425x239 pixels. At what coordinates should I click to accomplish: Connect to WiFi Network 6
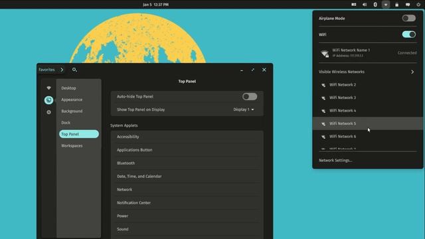tap(368, 137)
